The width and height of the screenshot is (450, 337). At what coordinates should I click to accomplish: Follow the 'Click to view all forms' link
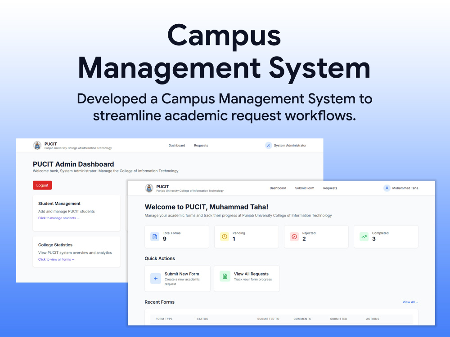tap(56, 259)
